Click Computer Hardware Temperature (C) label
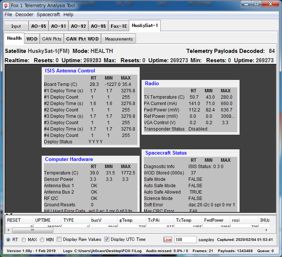Screen dimensions: 282x257 click(x=61, y=173)
